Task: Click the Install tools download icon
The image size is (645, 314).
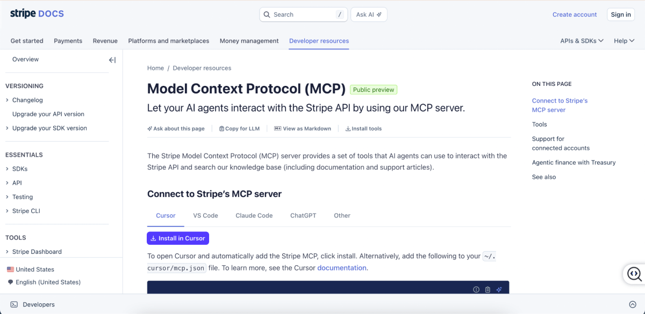Action: [348, 129]
